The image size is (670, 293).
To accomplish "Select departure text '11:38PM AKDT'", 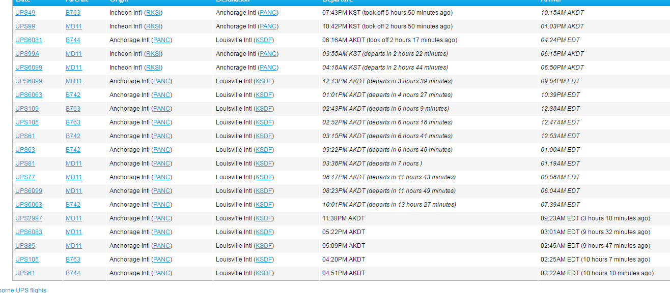I will coord(344,218).
